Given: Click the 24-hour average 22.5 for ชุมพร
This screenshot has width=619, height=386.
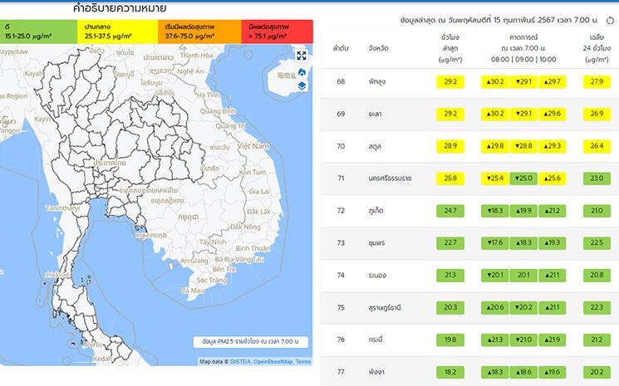Looking at the screenshot, I should tap(597, 243).
